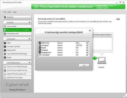The height and width of the screenshot is (98, 127).
Task: Open the Fájl menu
Action: 5,12
